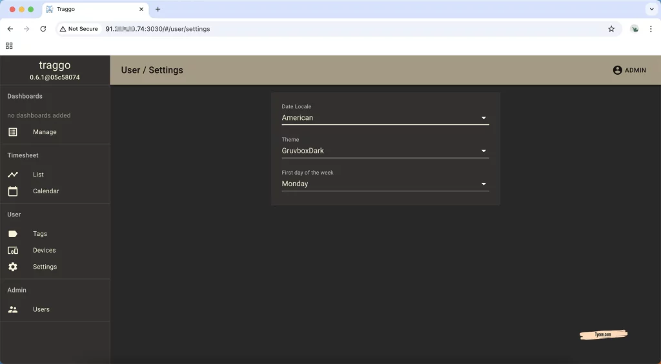Click the Tags label icon
Viewport: 661px width, 364px height.
13,234
